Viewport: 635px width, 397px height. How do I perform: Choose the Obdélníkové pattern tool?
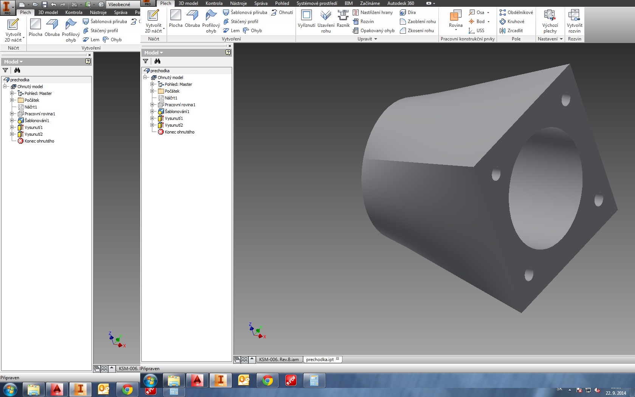click(x=516, y=12)
